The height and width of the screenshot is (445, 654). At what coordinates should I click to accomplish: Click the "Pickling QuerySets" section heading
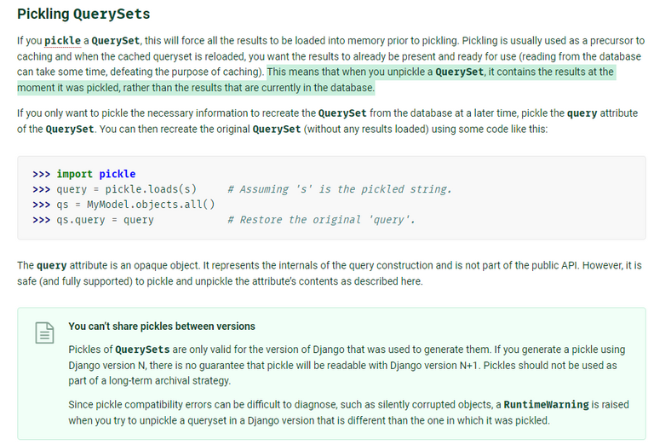point(83,14)
